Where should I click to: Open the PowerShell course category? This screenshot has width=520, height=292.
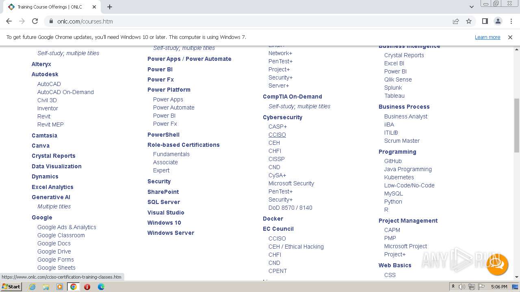[x=163, y=135]
